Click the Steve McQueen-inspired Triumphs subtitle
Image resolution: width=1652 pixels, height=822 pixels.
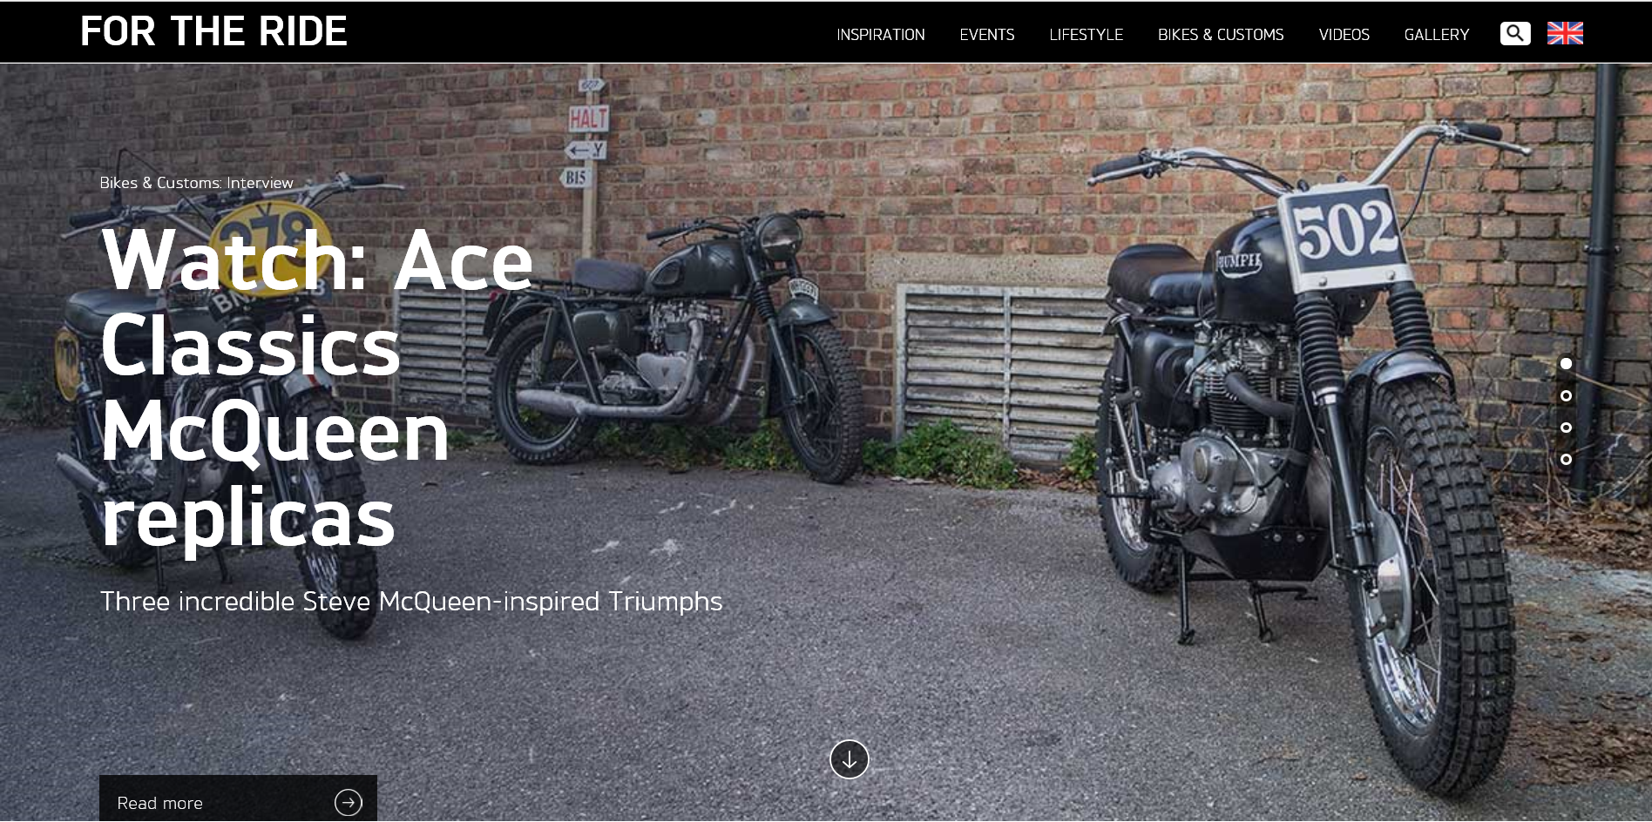click(411, 602)
